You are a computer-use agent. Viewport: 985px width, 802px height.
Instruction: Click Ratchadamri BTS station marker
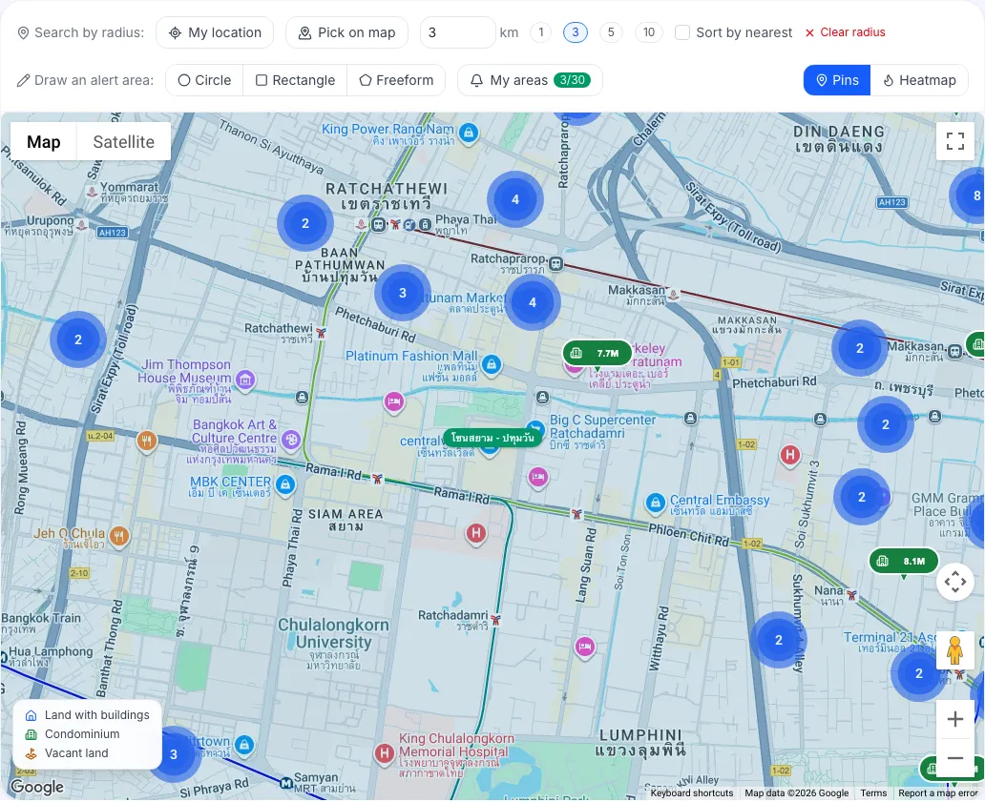495,620
